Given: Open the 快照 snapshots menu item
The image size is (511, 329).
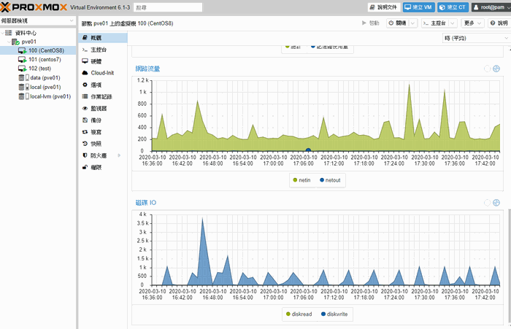Looking at the screenshot, I should click(103, 144).
